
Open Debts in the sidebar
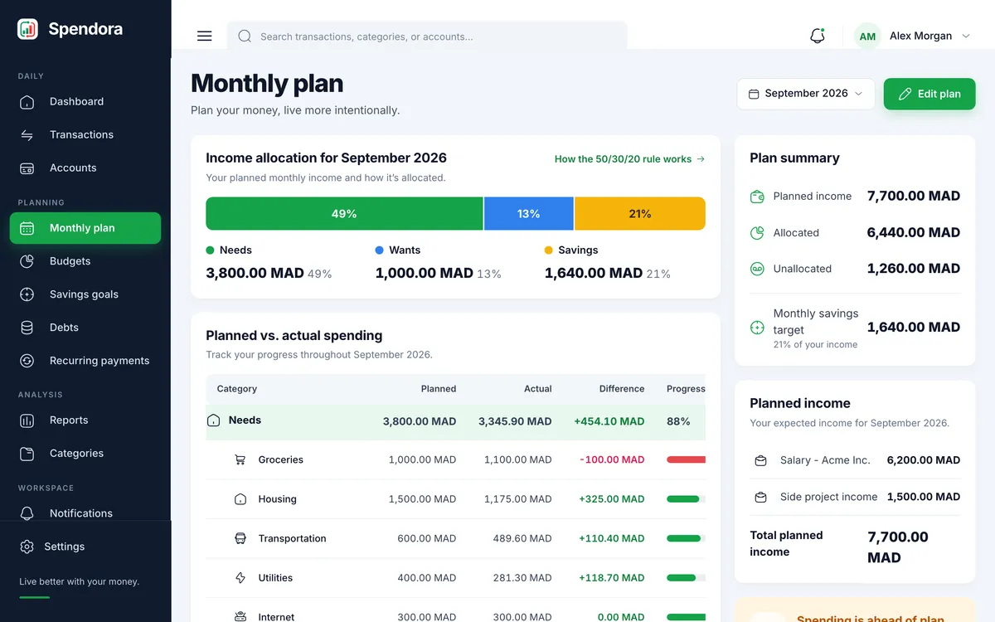coord(85,328)
